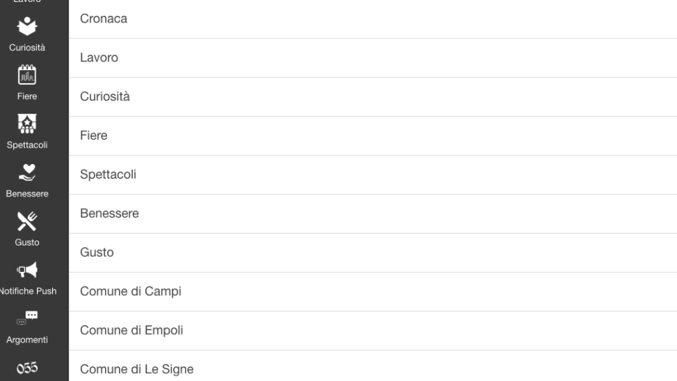Select the Fiere calendar icon
The height and width of the screenshot is (381, 677).
click(26, 75)
